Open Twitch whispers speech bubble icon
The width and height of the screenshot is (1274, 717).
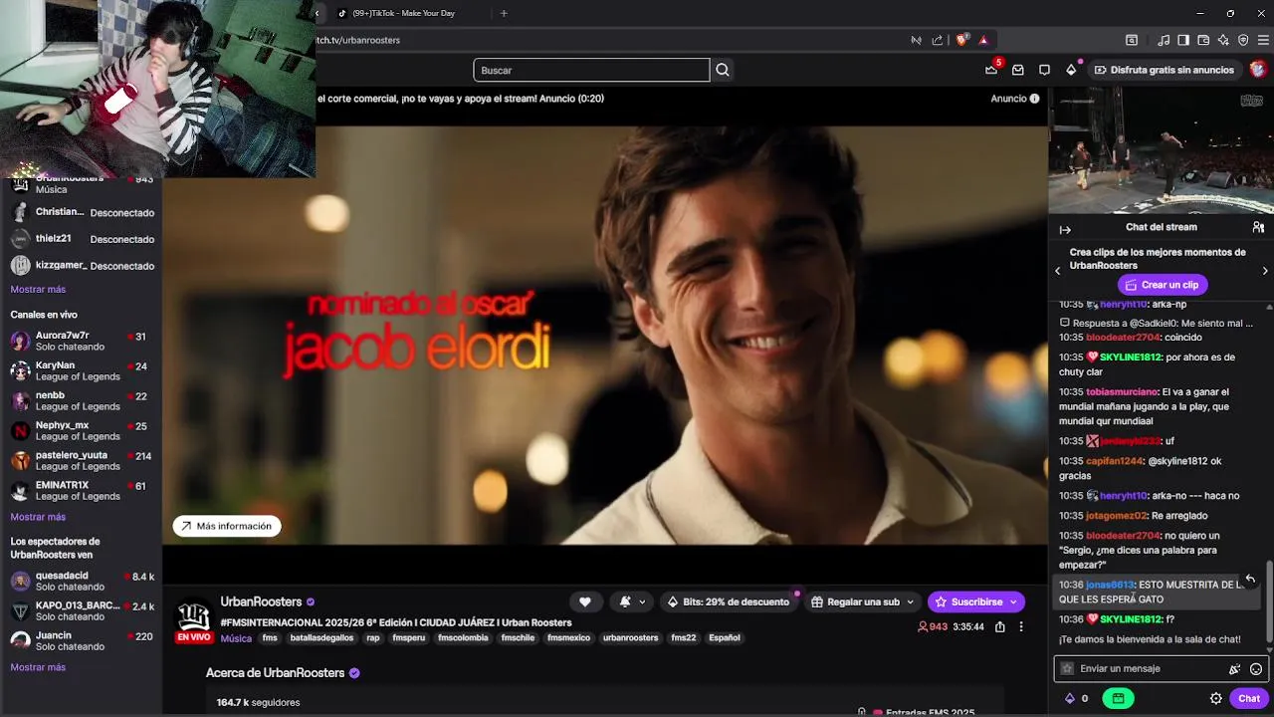1044,70
